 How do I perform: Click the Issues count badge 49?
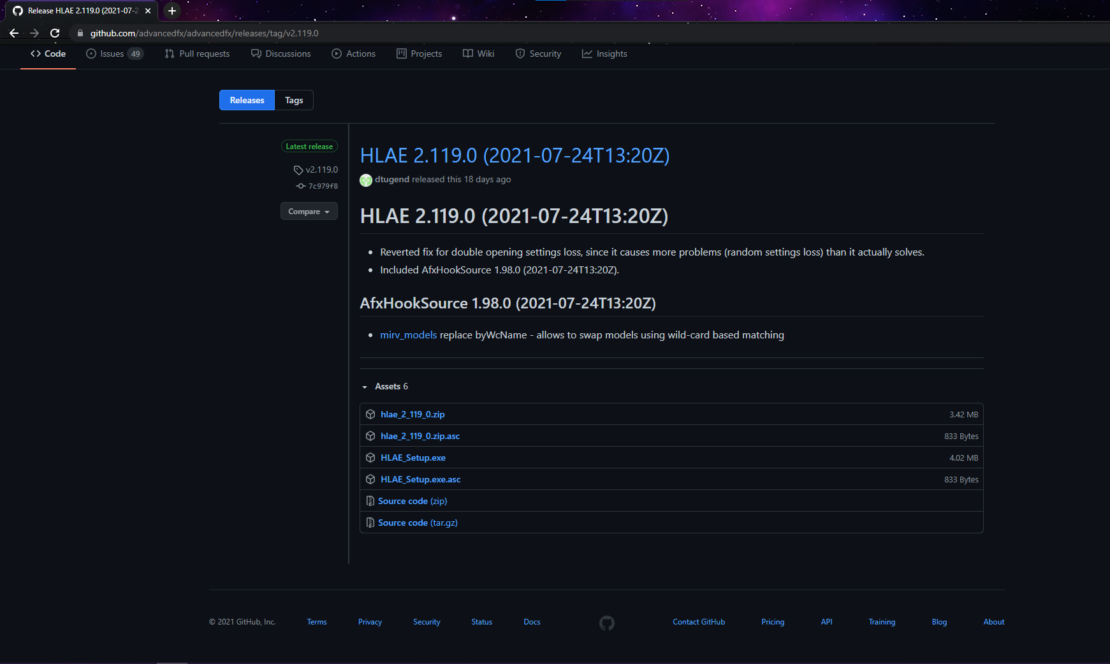(135, 54)
